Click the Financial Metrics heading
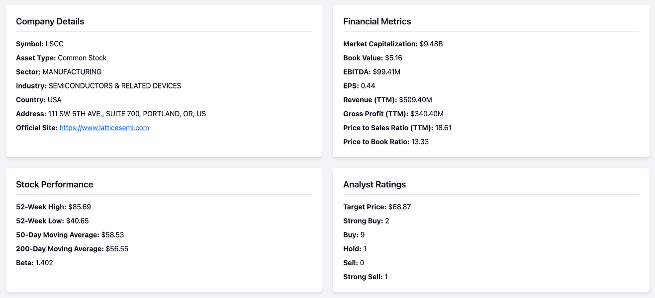 coord(377,21)
